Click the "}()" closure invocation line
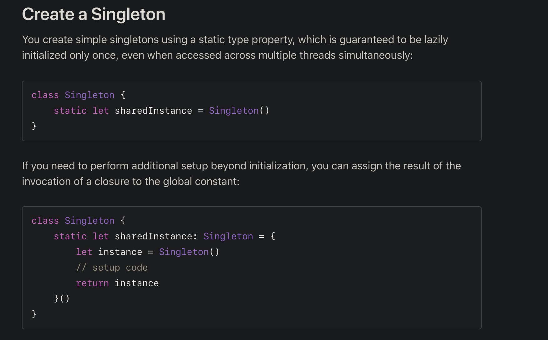 point(62,298)
